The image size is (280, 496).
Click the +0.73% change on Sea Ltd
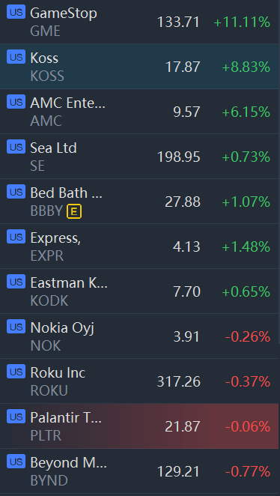246,157
